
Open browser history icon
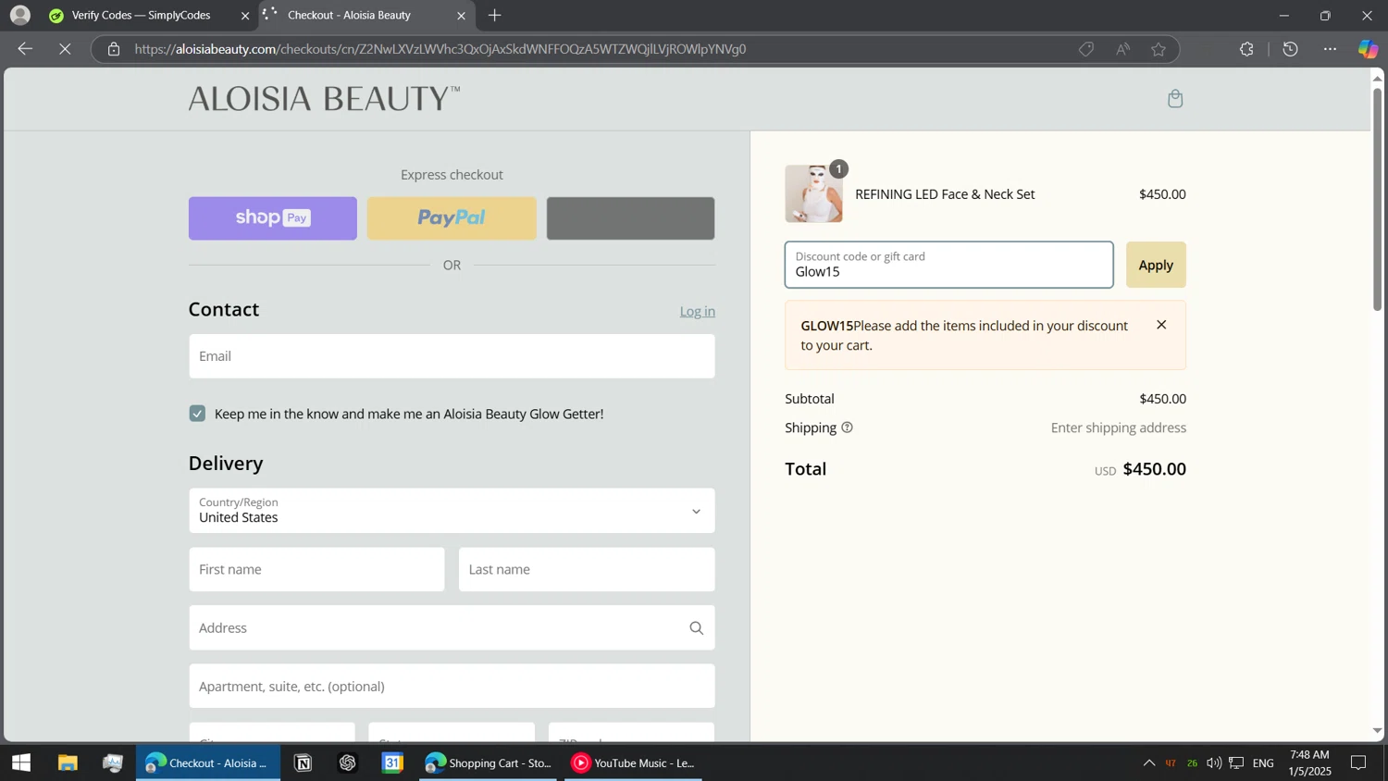pyautogui.click(x=1291, y=49)
